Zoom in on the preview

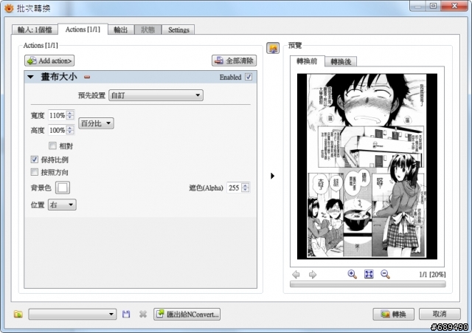(353, 274)
